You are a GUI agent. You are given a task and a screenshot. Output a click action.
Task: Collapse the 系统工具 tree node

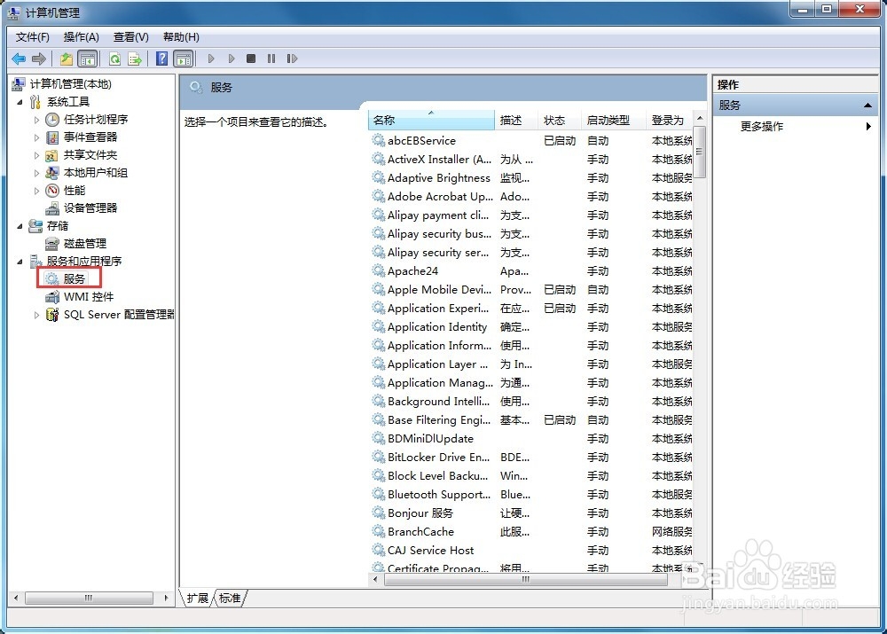pyautogui.click(x=20, y=102)
